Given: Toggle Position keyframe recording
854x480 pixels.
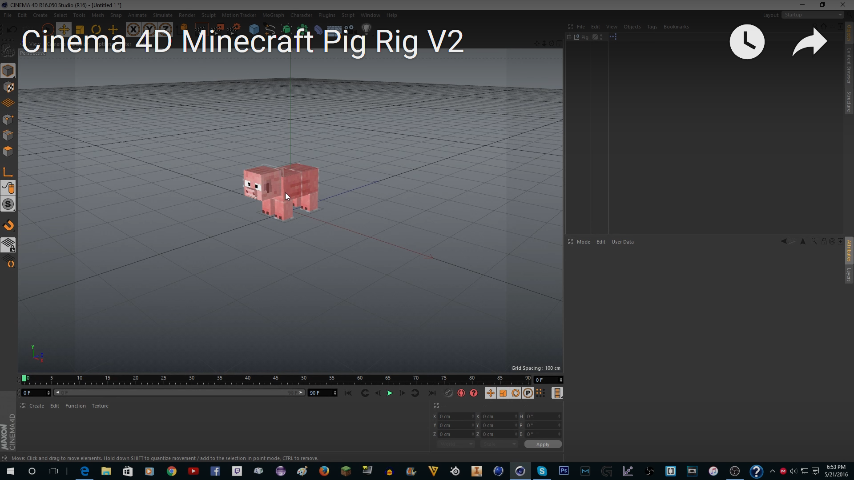Looking at the screenshot, I should tap(490, 393).
